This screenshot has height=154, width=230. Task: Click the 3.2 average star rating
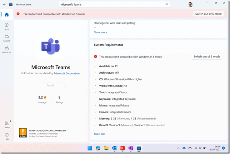click(42, 99)
